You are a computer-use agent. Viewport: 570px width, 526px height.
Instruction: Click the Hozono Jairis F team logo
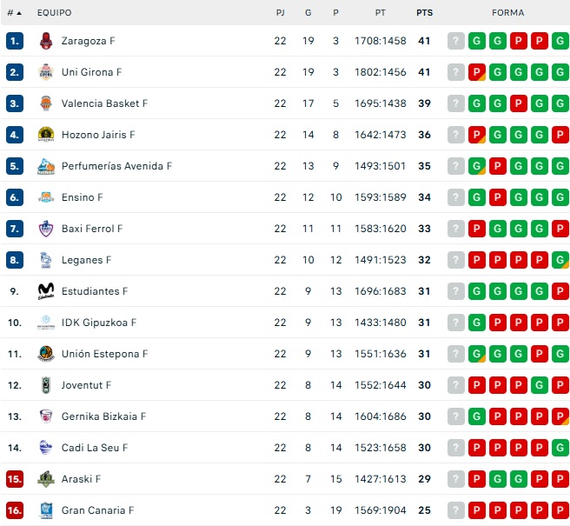(46, 135)
